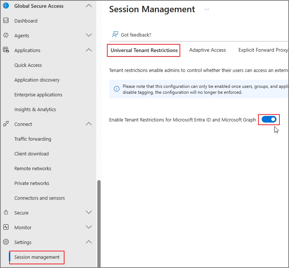
Task: Click the sidebar vertical scrollbar thumb
Action: 99,224
